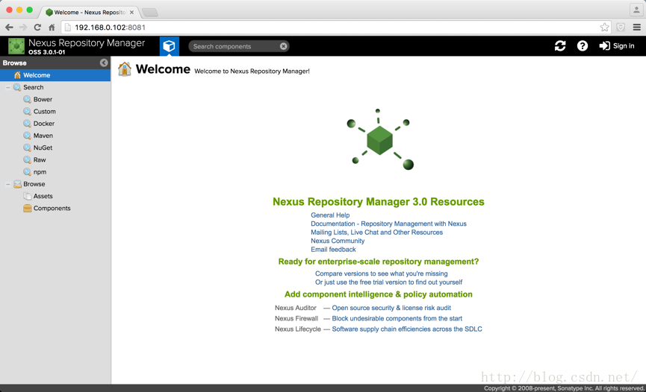Open Documentation - Repository Management with Nexus
This screenshot has height=392, width=646.
coord(388,224)
